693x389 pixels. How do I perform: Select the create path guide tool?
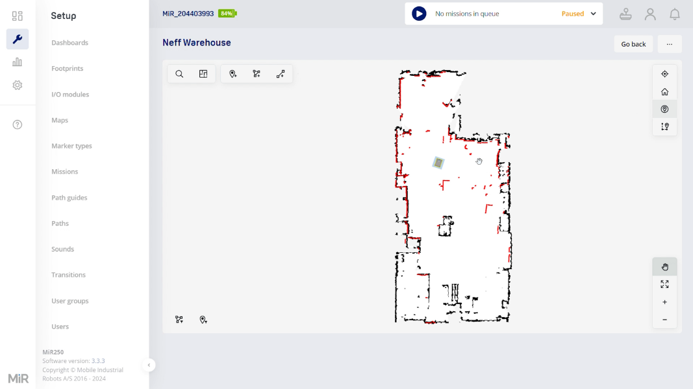pyautogui.click(x=257, y=73)
